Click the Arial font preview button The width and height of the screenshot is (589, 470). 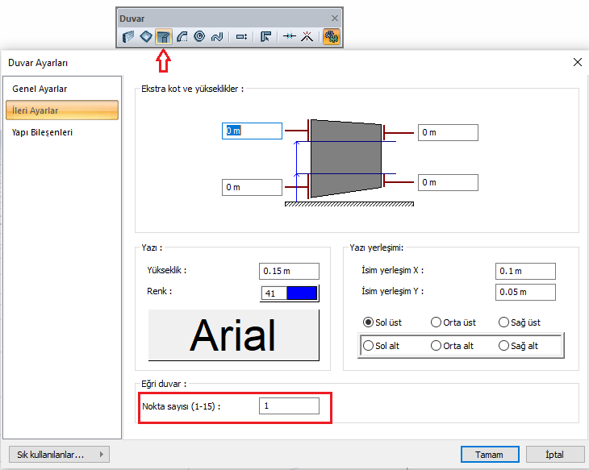(x=233, y=335)
